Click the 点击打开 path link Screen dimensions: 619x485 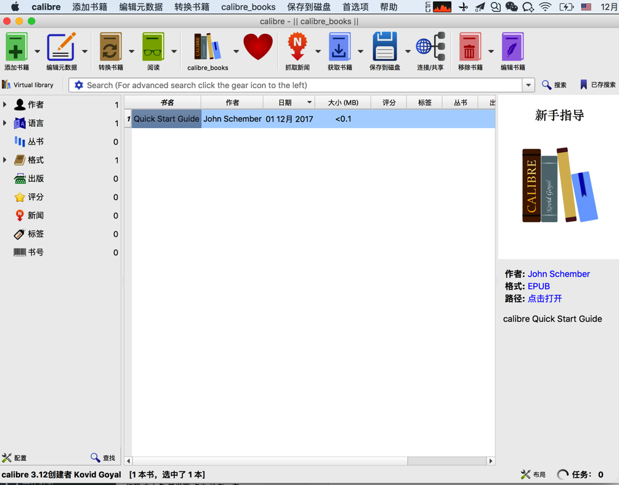tap(545, 299)
